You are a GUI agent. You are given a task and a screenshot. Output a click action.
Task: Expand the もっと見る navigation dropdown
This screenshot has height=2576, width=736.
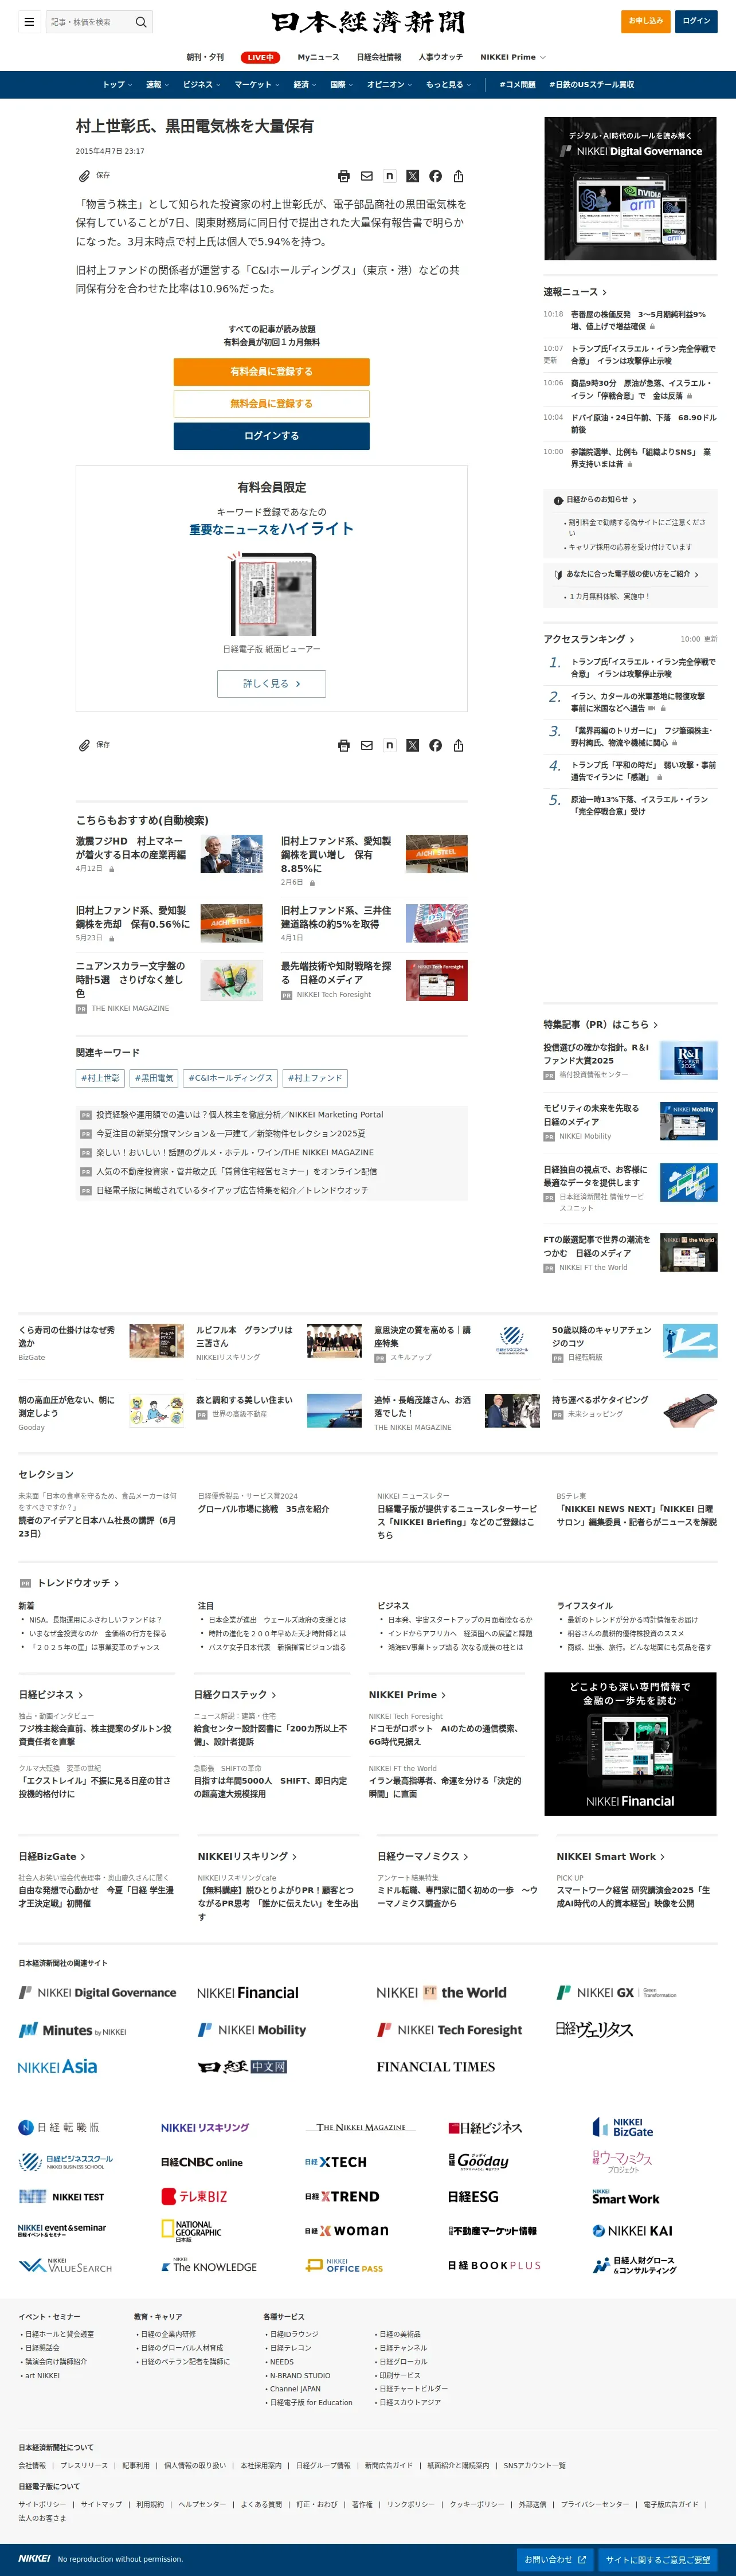click(x=448, y=85)
